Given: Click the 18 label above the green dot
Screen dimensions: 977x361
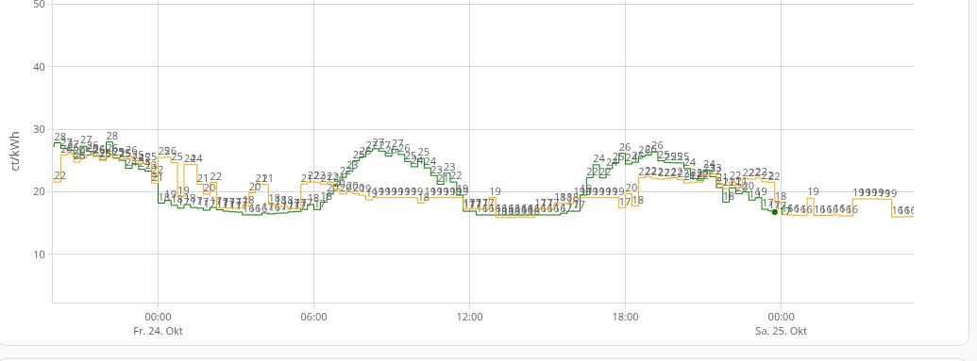Looking at the screenshot, I should (780, 197).
